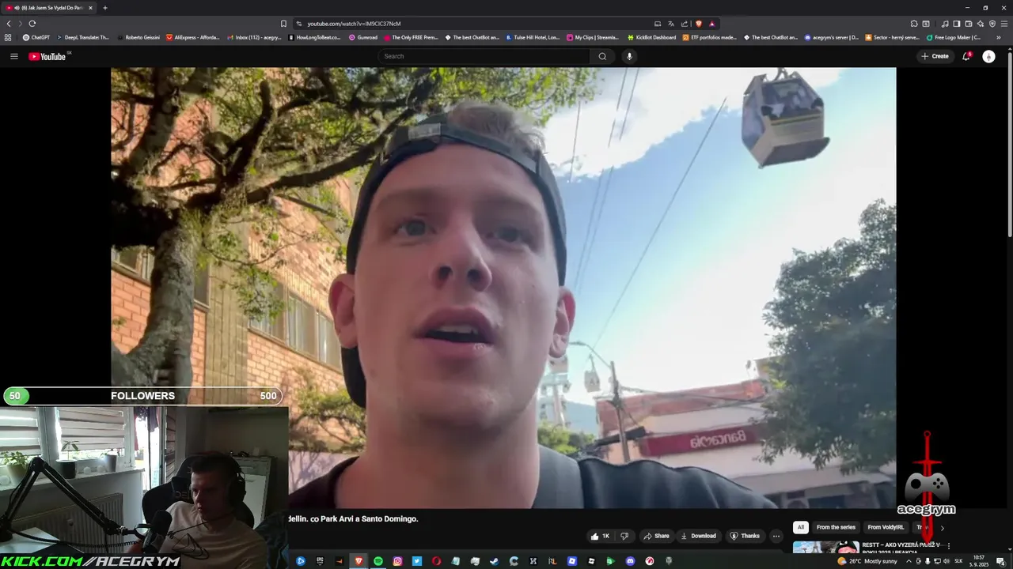Viewport: 1013px width, 569px height.
Task: Open Brave VPN shield icon
Action: click(992, 24)
